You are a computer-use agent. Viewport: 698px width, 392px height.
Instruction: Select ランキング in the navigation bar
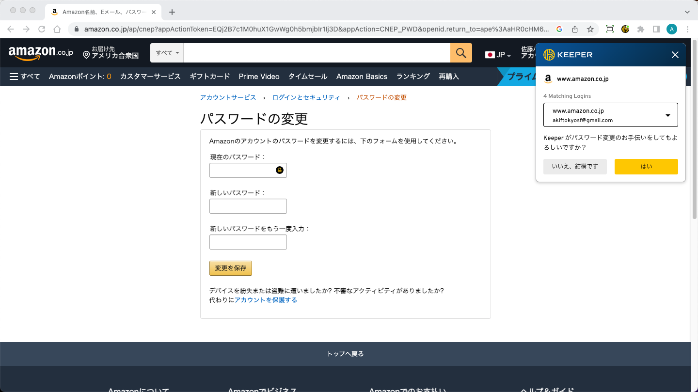tap(413, 77)
